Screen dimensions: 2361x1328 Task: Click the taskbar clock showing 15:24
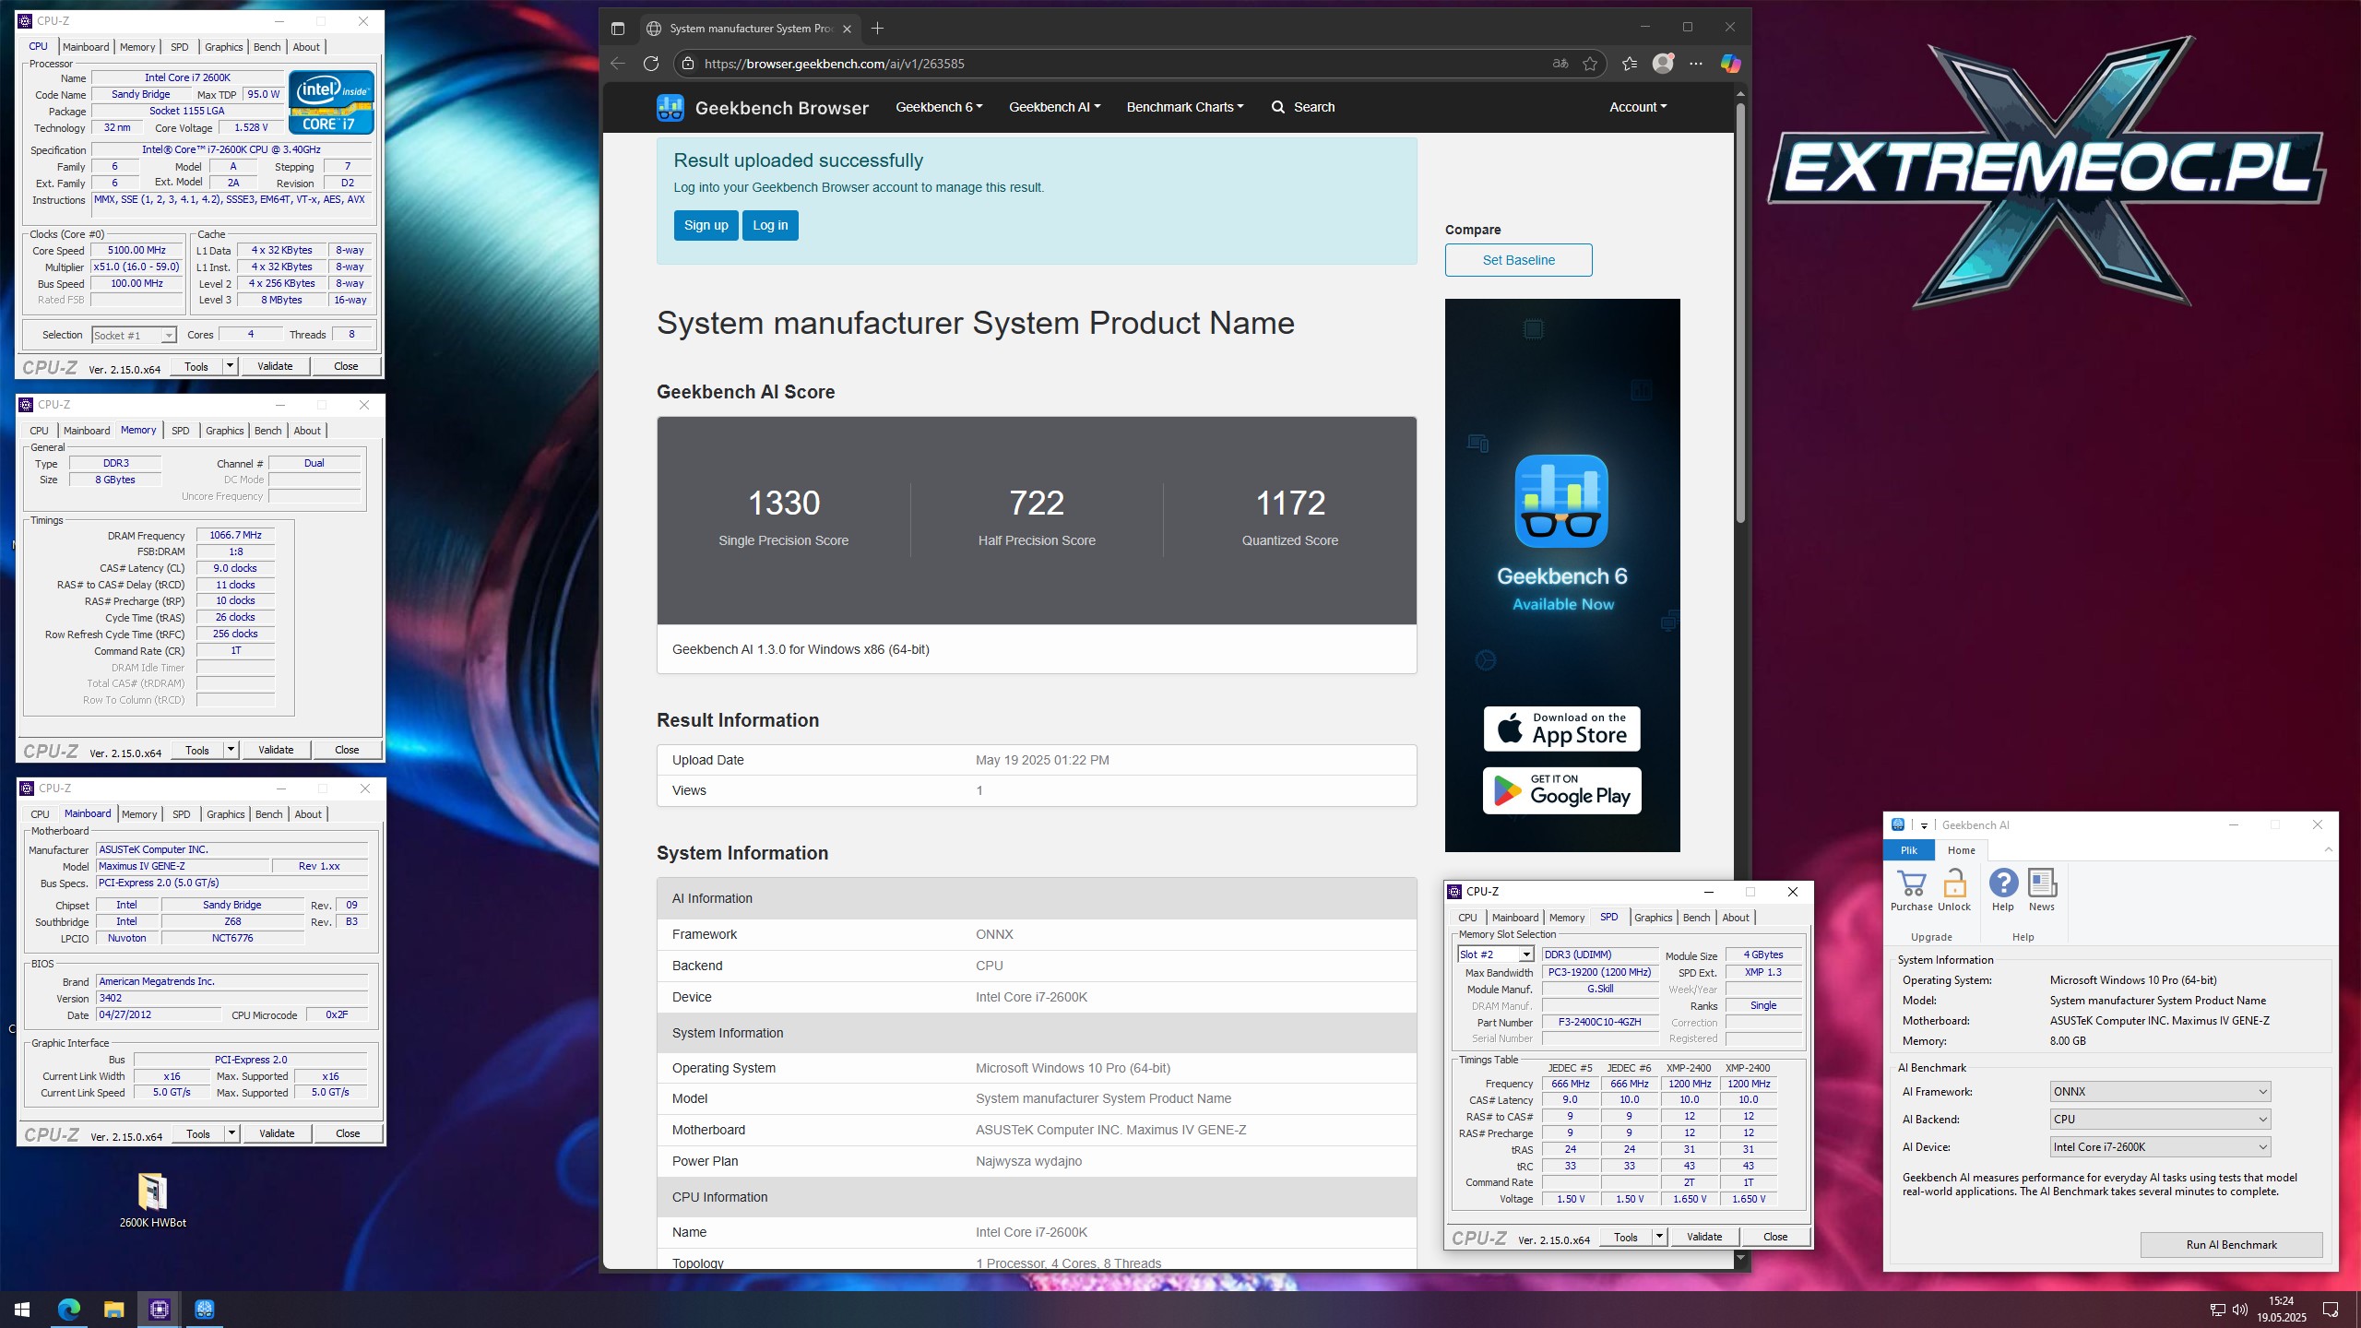coord(2281,1310)
